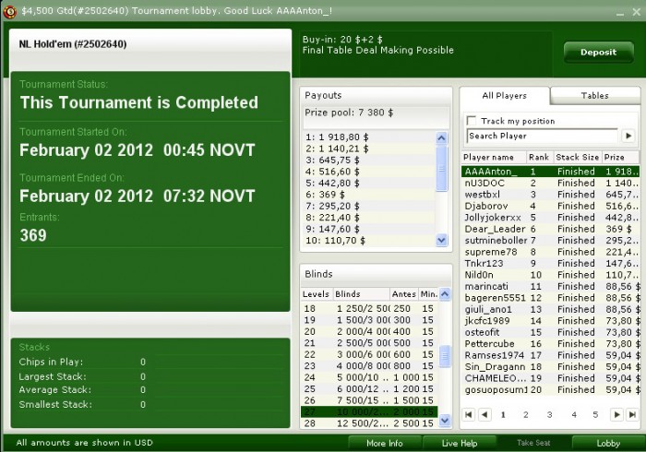
Task: Sort by Prize column header
Action: click(620, 157)
